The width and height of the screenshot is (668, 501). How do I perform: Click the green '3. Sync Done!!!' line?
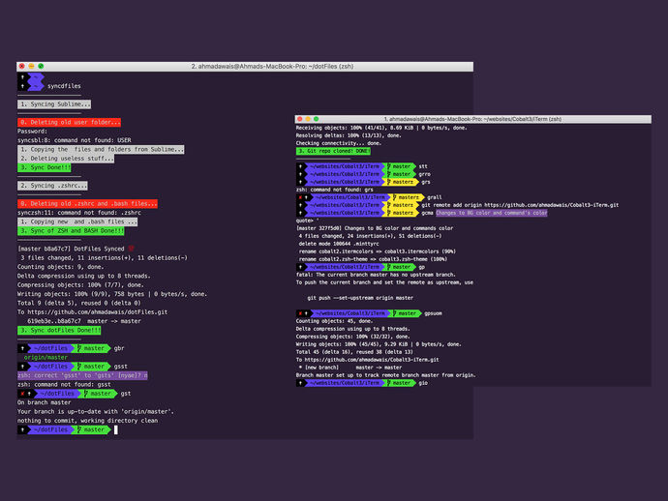click(45, 167)
